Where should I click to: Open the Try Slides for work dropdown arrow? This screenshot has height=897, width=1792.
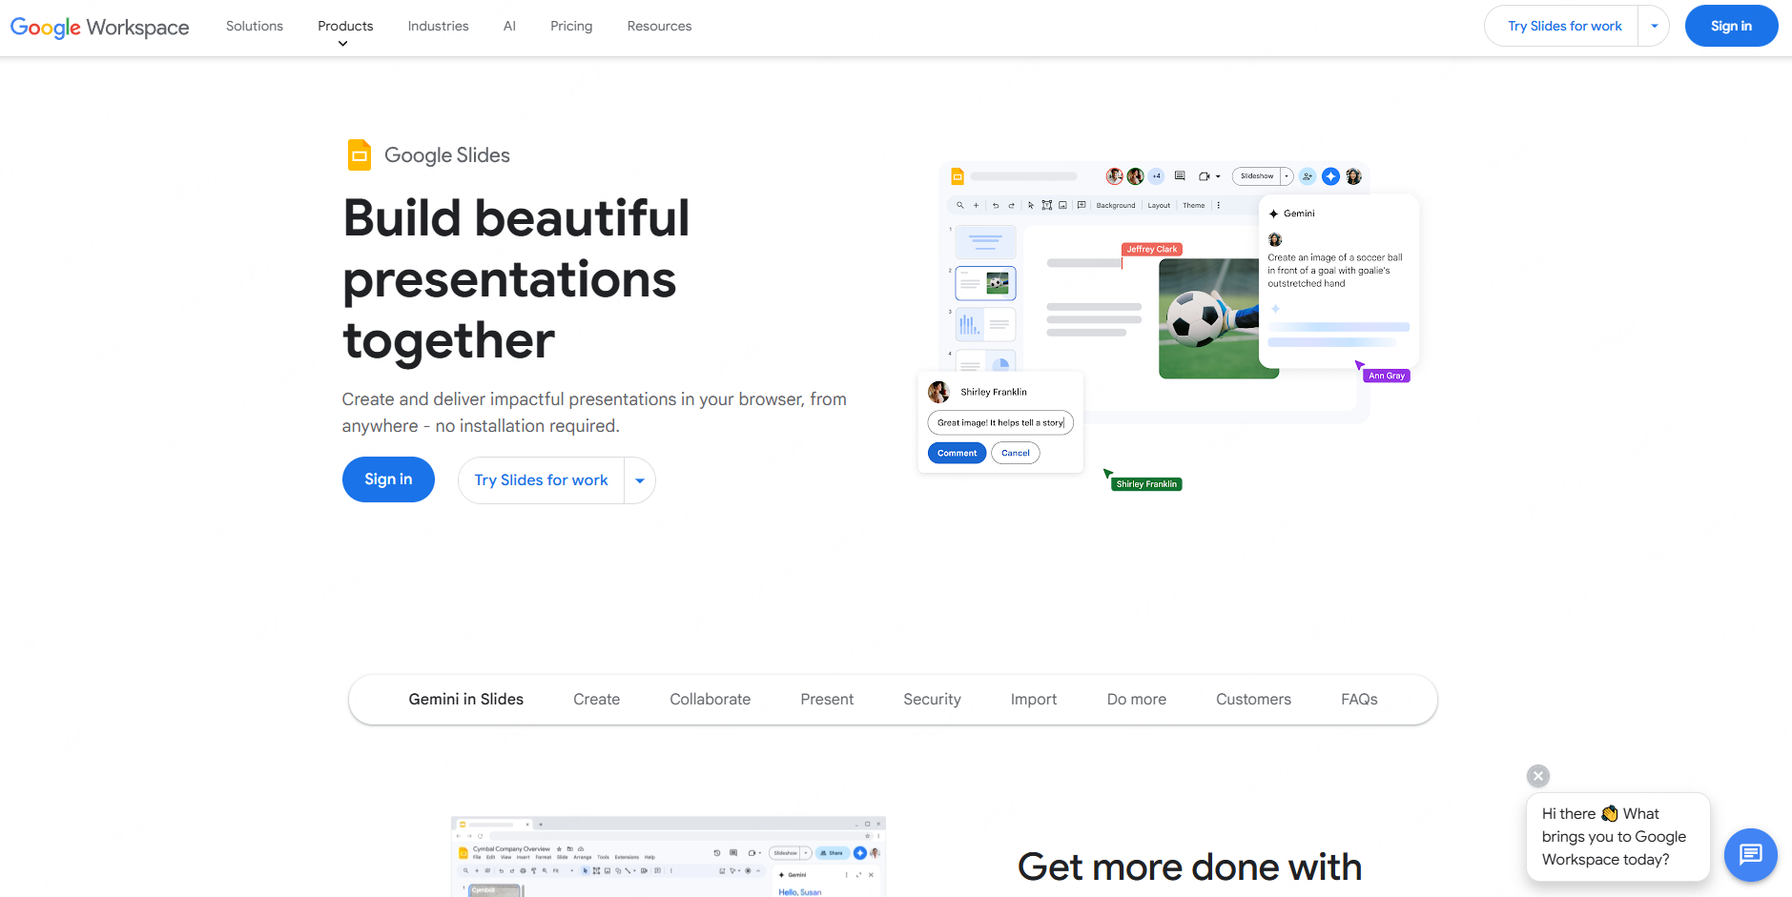[x=1655, y=26]
